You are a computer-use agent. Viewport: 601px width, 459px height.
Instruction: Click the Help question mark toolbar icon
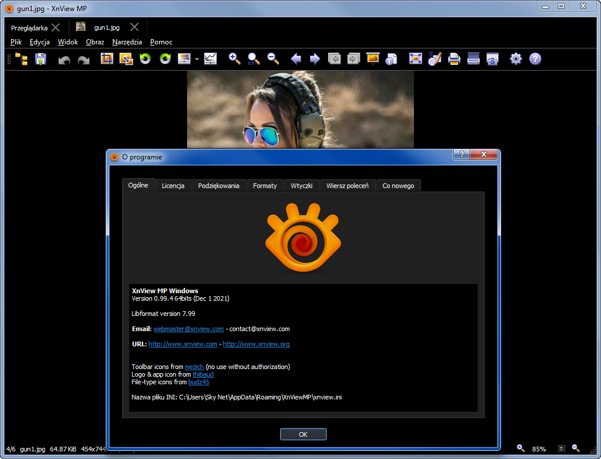(535, 58)
